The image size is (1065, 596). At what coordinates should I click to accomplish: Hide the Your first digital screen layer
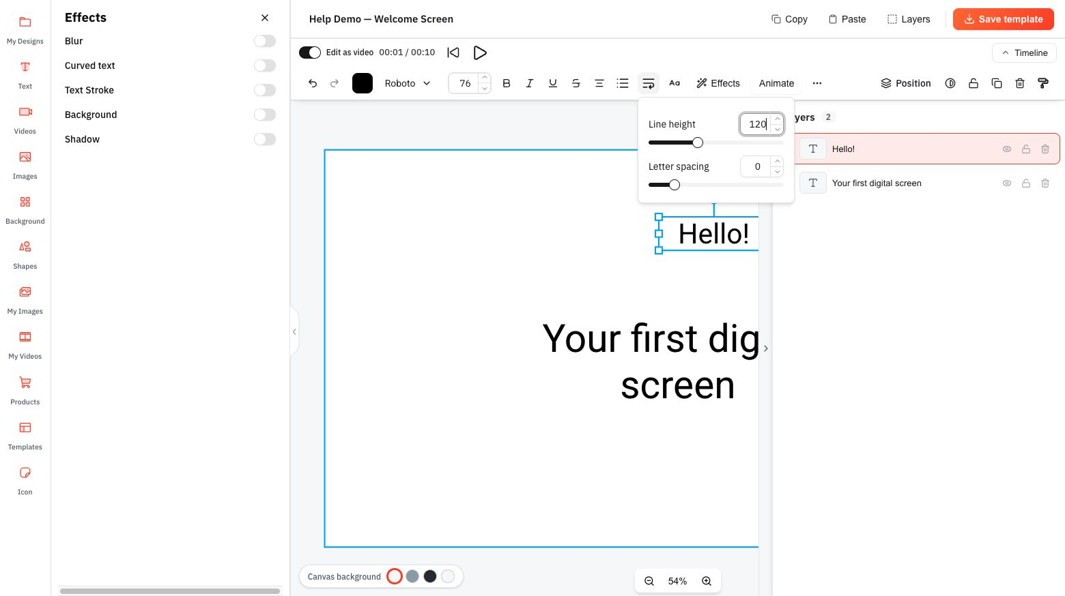(x=1007, y=183)
